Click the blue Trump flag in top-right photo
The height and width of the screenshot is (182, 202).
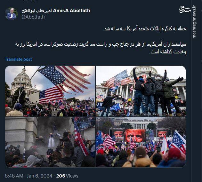(x=115, y=107)
